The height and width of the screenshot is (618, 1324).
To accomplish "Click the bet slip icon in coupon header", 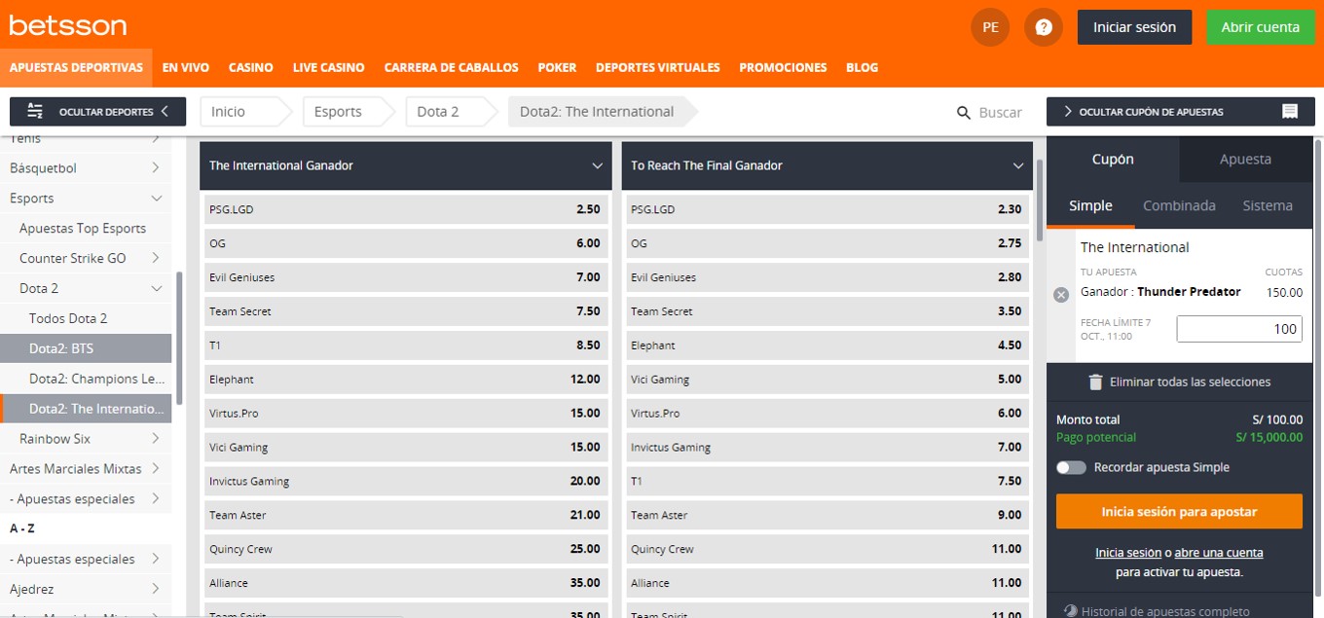I will coord(1290,112).
